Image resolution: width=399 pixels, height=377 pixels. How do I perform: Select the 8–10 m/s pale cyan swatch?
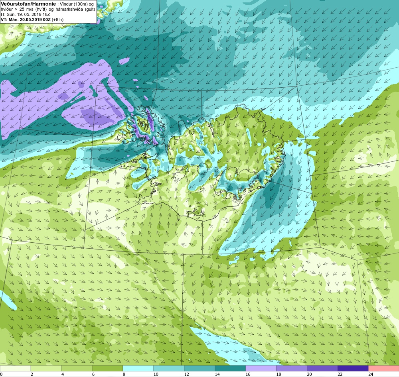[138, 368]
